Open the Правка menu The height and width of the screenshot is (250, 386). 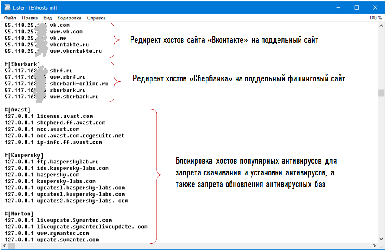click(x=29, y=18)
